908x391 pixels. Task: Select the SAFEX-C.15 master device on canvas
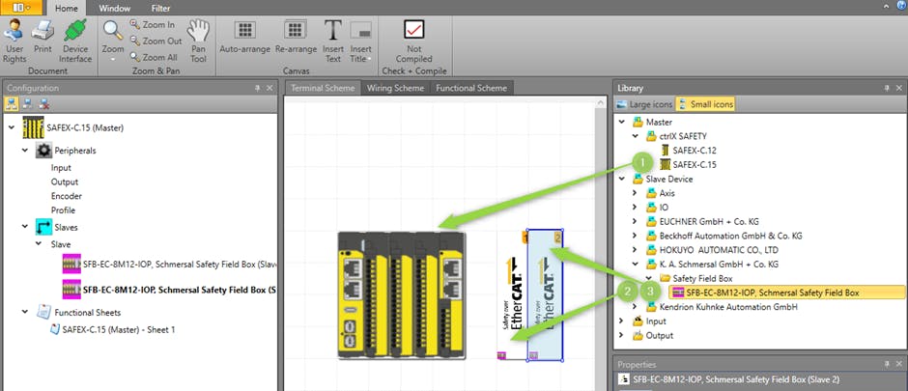401,294
